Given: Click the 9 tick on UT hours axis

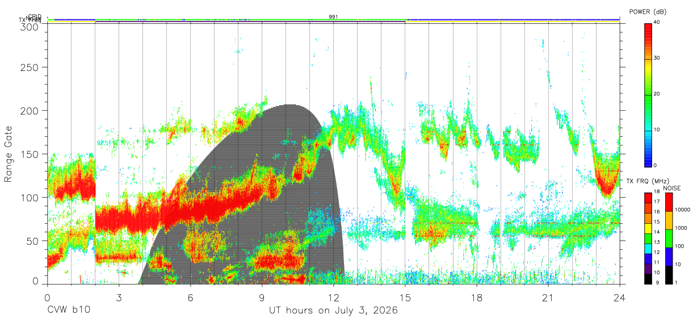Looking at the screenshot, I should 262,297.
